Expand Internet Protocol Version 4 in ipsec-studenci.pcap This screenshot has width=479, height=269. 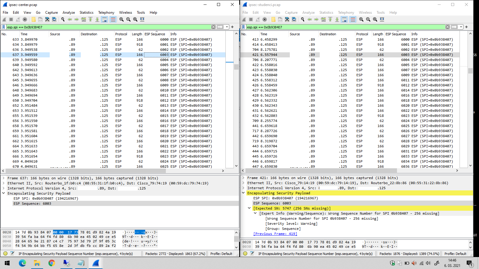pyautogui.click(x=243, y=188)
